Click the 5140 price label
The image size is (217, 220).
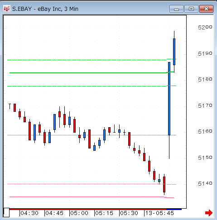[x=205, y=183]
